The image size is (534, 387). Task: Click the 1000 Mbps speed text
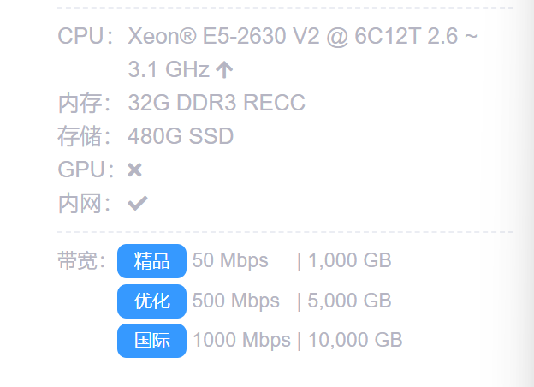pos(241,340)
